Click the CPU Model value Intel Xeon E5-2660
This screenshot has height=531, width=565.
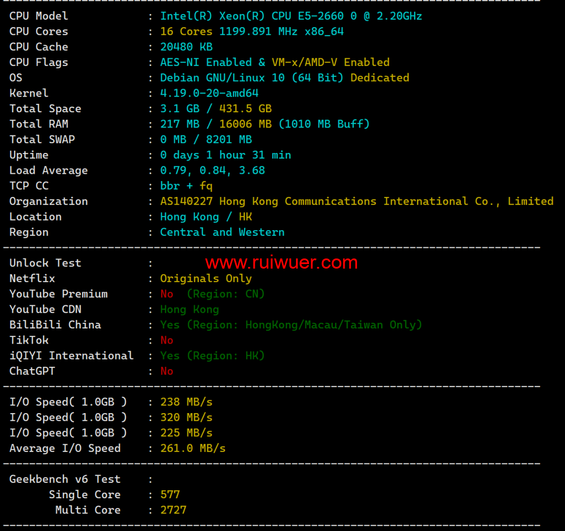point(290,16)
